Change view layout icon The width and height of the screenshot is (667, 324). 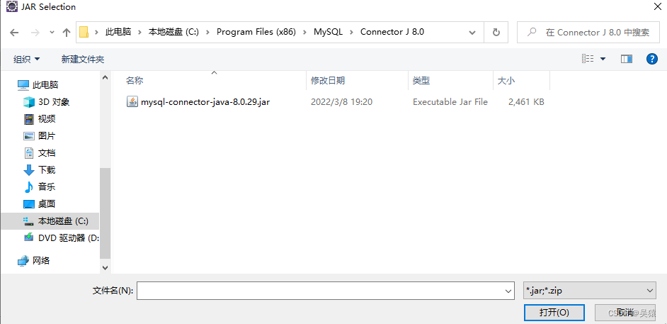point(588,59)
